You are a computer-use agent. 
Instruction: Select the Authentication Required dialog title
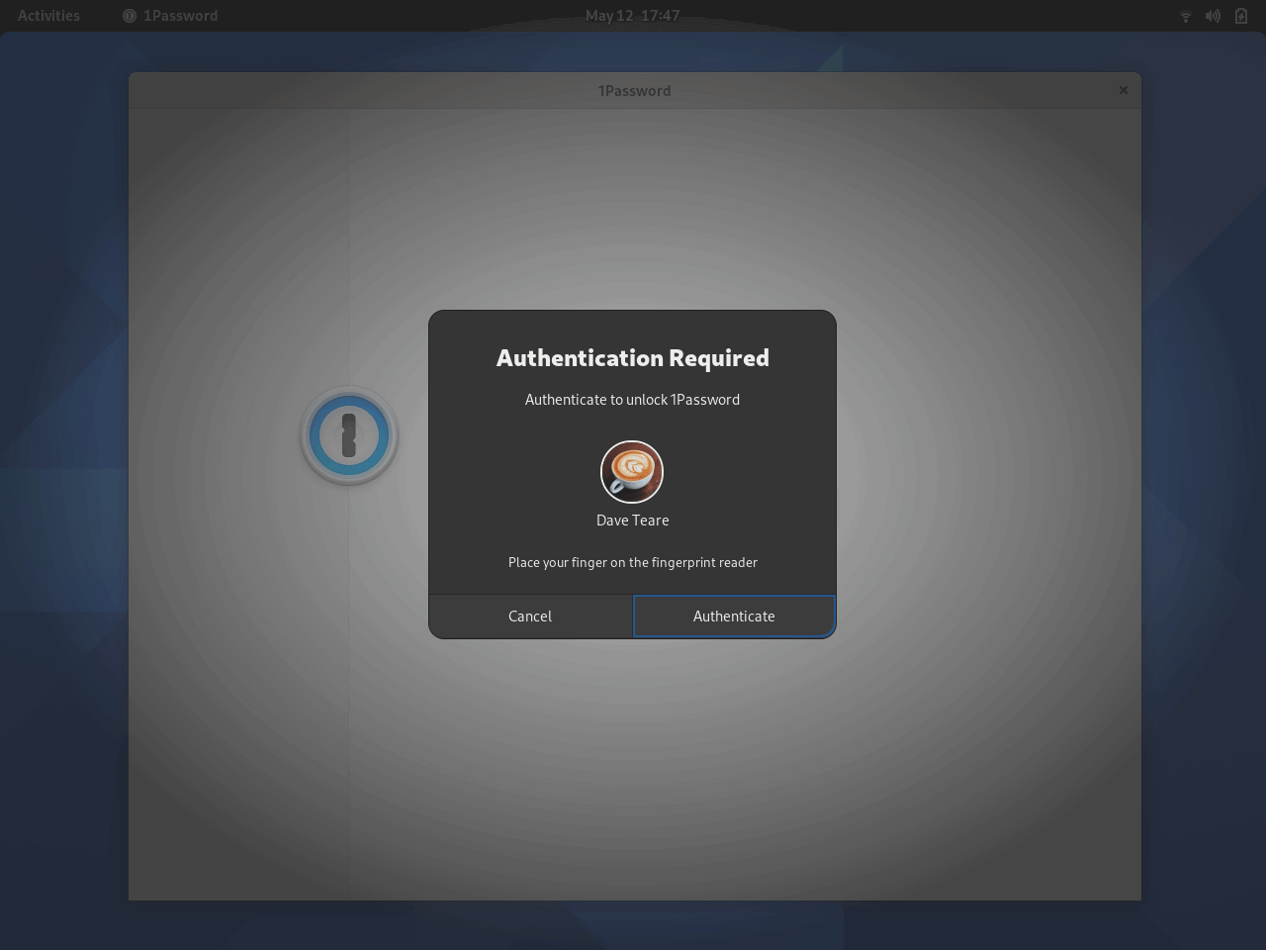click(632, 358)
